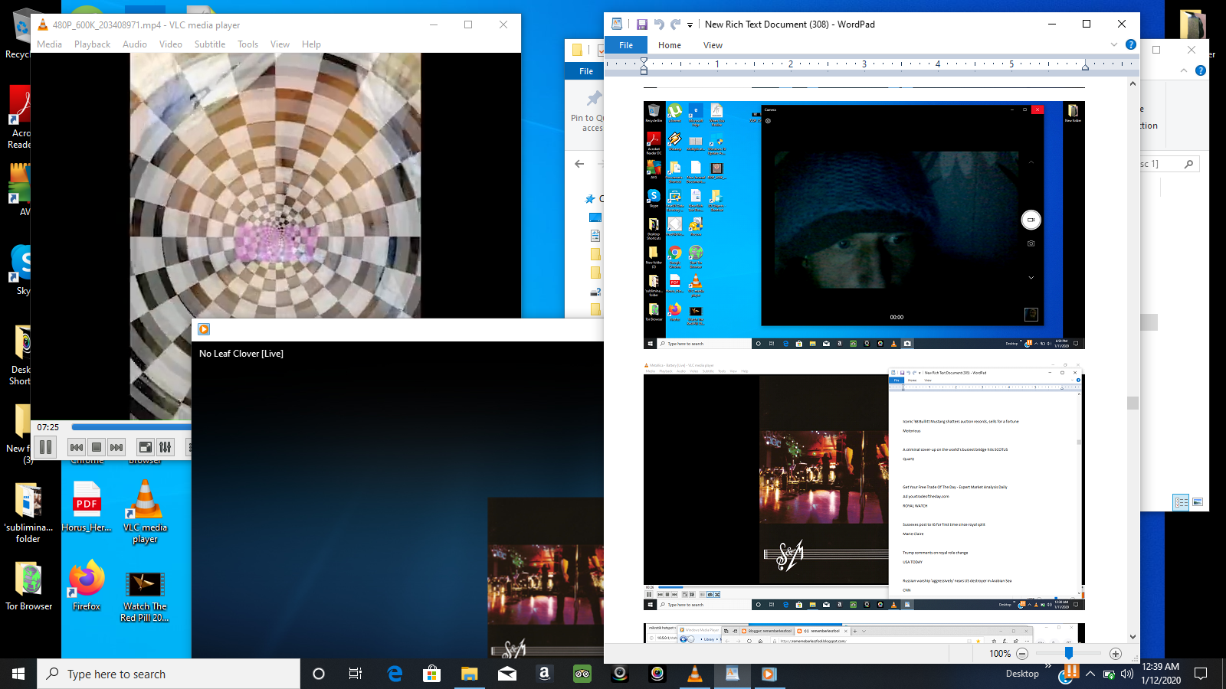The width and height of the screenshot is (1226, 689).
Task: Open Mail app from taskbar
Action: click(x=507, y=674)
